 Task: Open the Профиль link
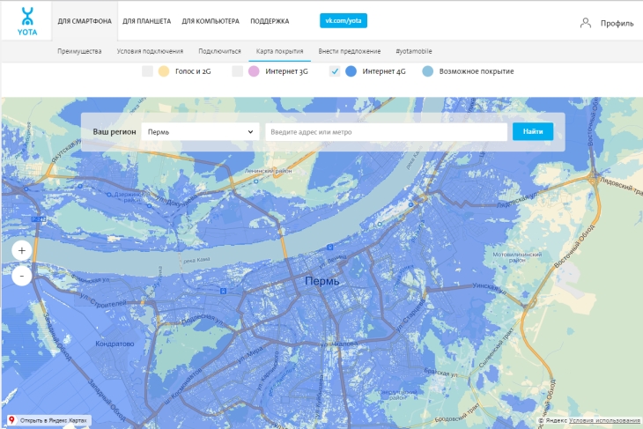[x=617, y=24]
